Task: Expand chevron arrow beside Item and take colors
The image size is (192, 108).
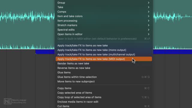Action: click(148, 16)
